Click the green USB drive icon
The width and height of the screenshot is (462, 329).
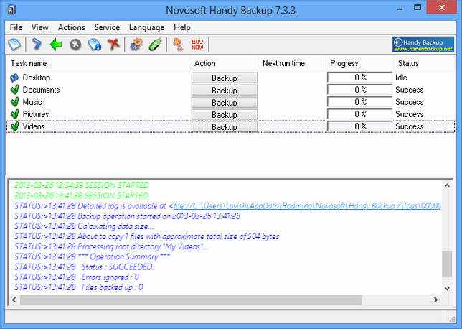pyautogui.click(x=155, y=45)
